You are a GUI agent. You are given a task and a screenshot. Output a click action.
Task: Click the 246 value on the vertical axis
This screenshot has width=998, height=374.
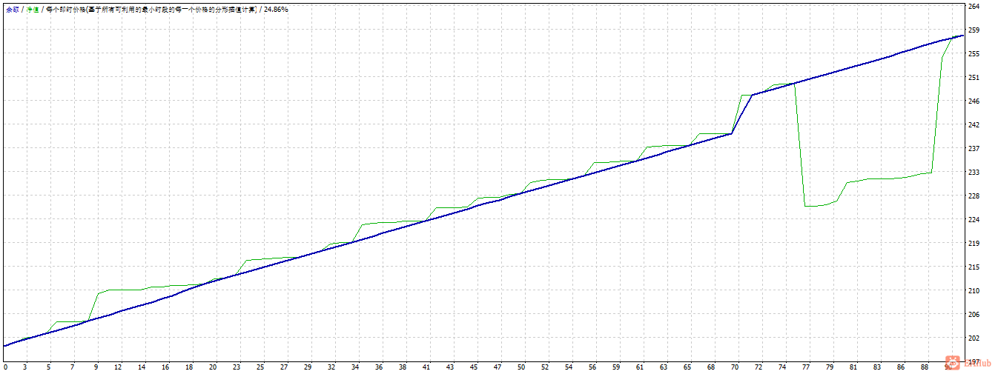click(974, 101)
